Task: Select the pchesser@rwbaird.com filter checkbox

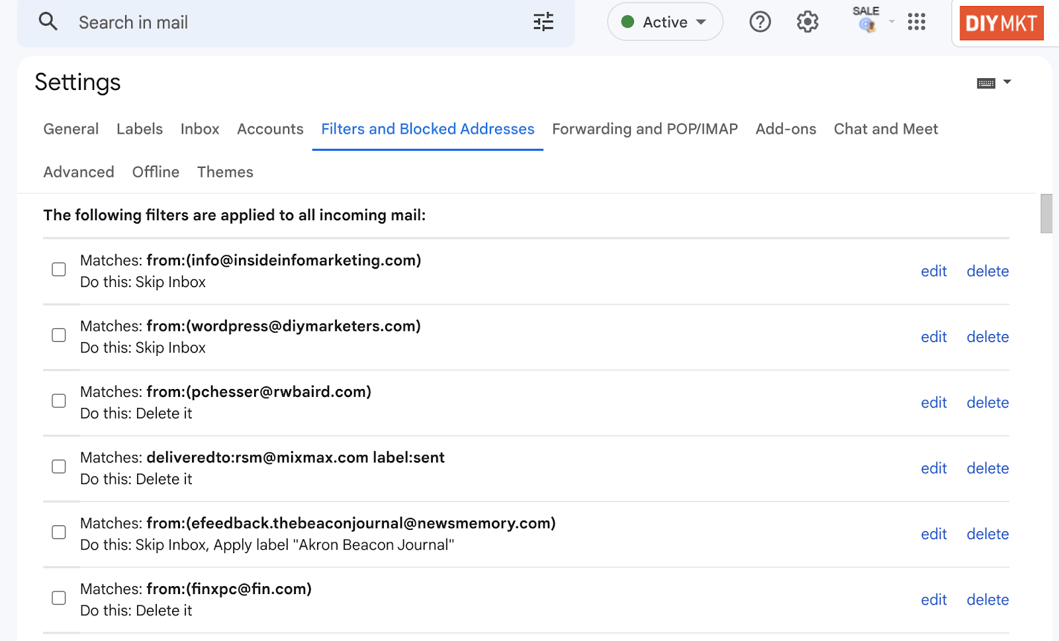Action: click(59, 402)
